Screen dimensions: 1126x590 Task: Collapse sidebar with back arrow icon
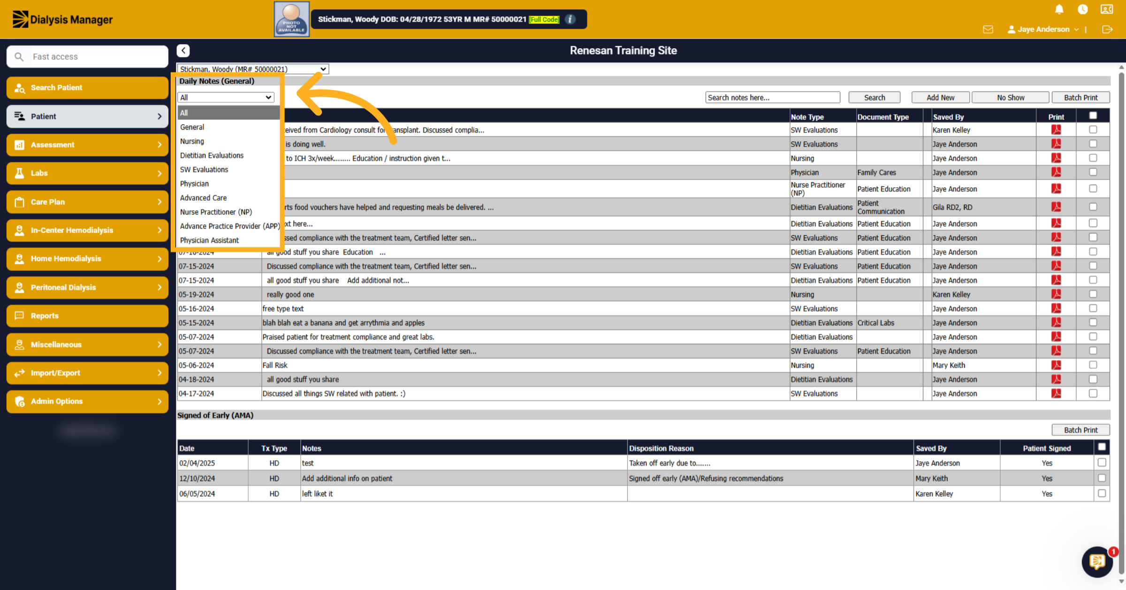183,51
